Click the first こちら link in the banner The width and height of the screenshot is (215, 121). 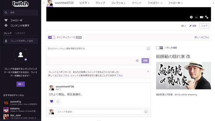click(66, 75)
